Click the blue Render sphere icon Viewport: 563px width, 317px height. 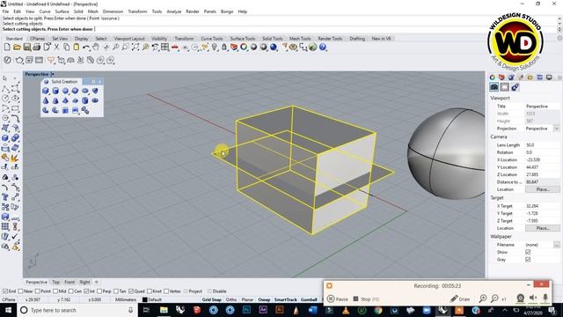274,47
